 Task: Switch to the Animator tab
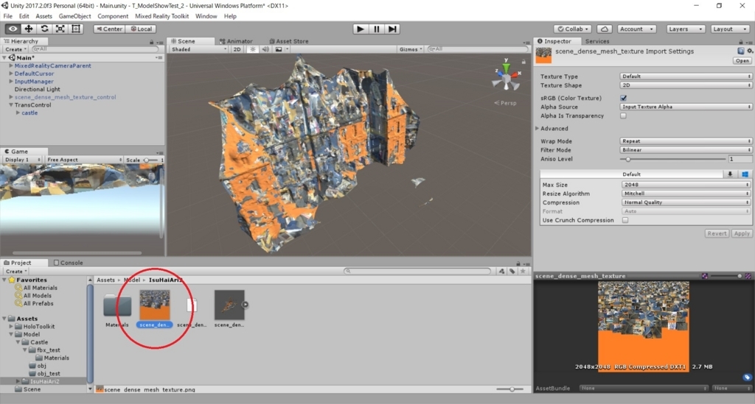click(x=236, y=41)
